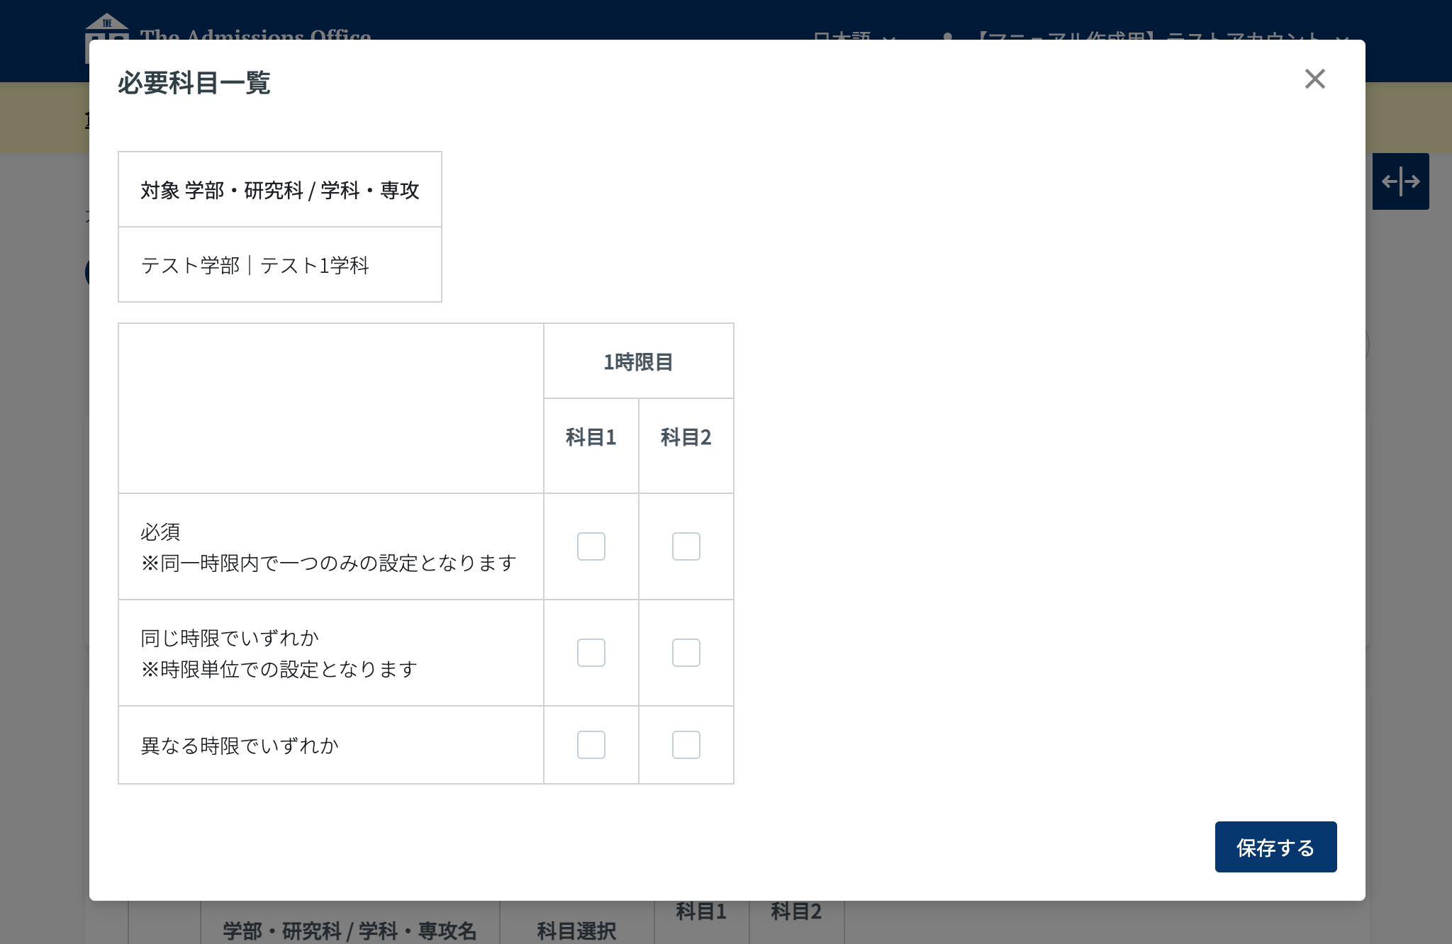Check 必須 checkbox for 科目1
Image resolution: width=1452 pixels, height=944 pixels.
point(591,546)
